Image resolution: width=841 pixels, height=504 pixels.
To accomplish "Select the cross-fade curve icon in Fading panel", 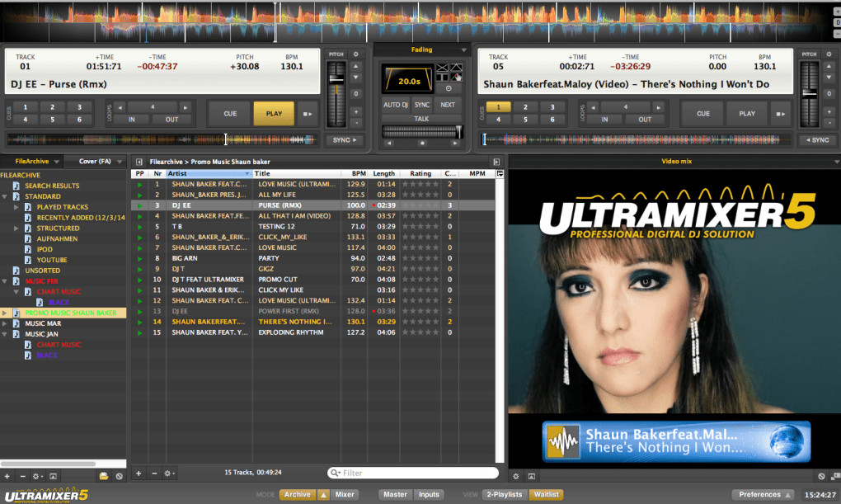I will tap(442, 68).
